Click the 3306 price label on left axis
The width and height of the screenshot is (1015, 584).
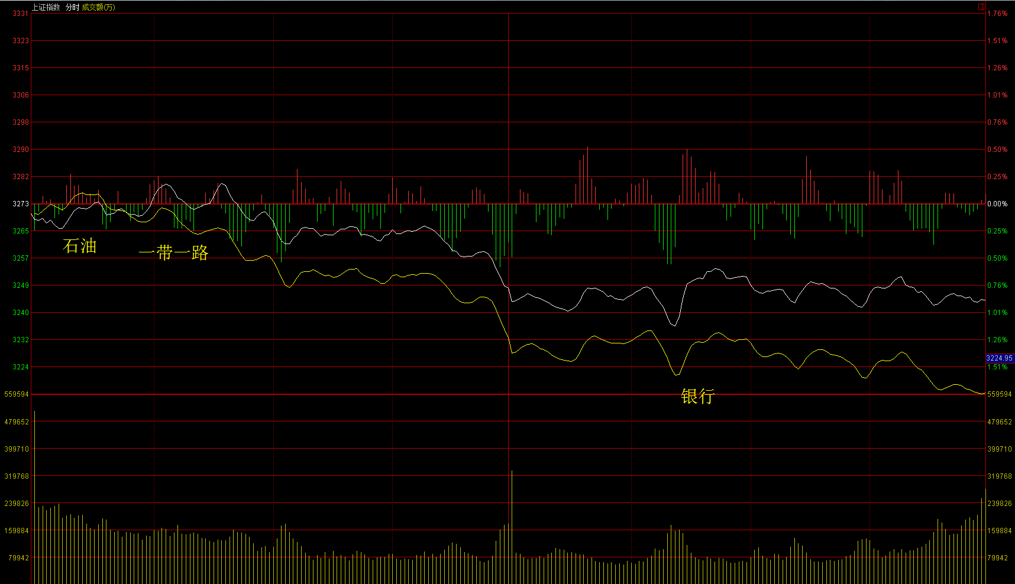click(x=21, y=95)
